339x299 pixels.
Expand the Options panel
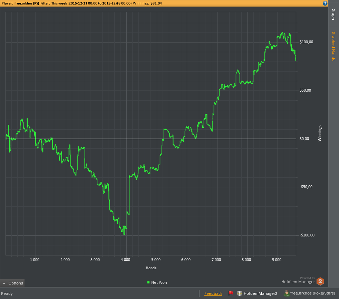pos(12,283)
